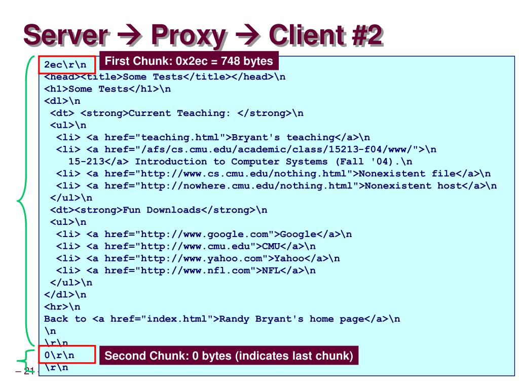Click the line with "Bryant's teaching" link
The height and width of the screenshot is (389, 519).
pyautogui.click(x=213, y=137)
